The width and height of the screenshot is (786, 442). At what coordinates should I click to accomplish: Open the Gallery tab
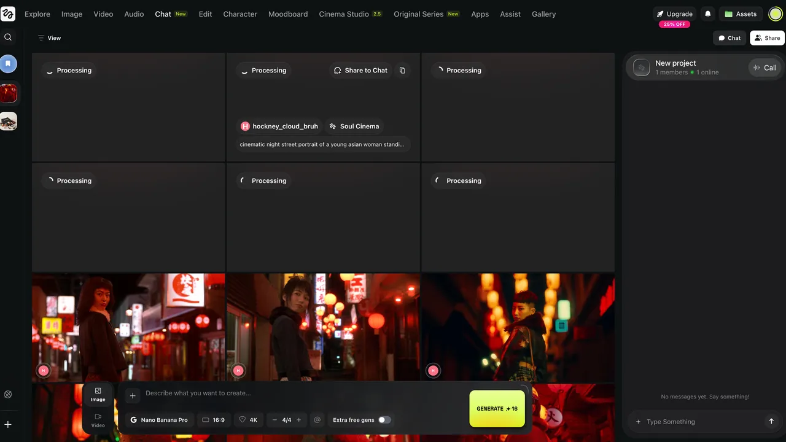(x=543, y=14)
